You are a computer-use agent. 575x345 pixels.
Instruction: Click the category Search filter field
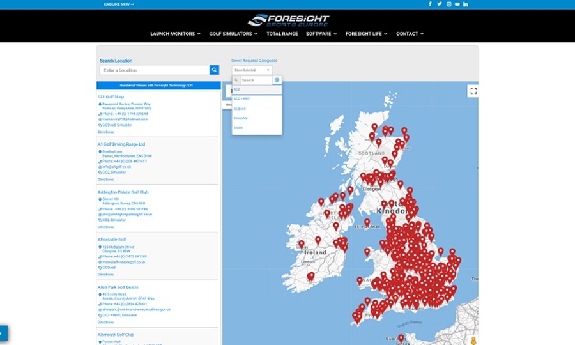click(x=256, y=80)
